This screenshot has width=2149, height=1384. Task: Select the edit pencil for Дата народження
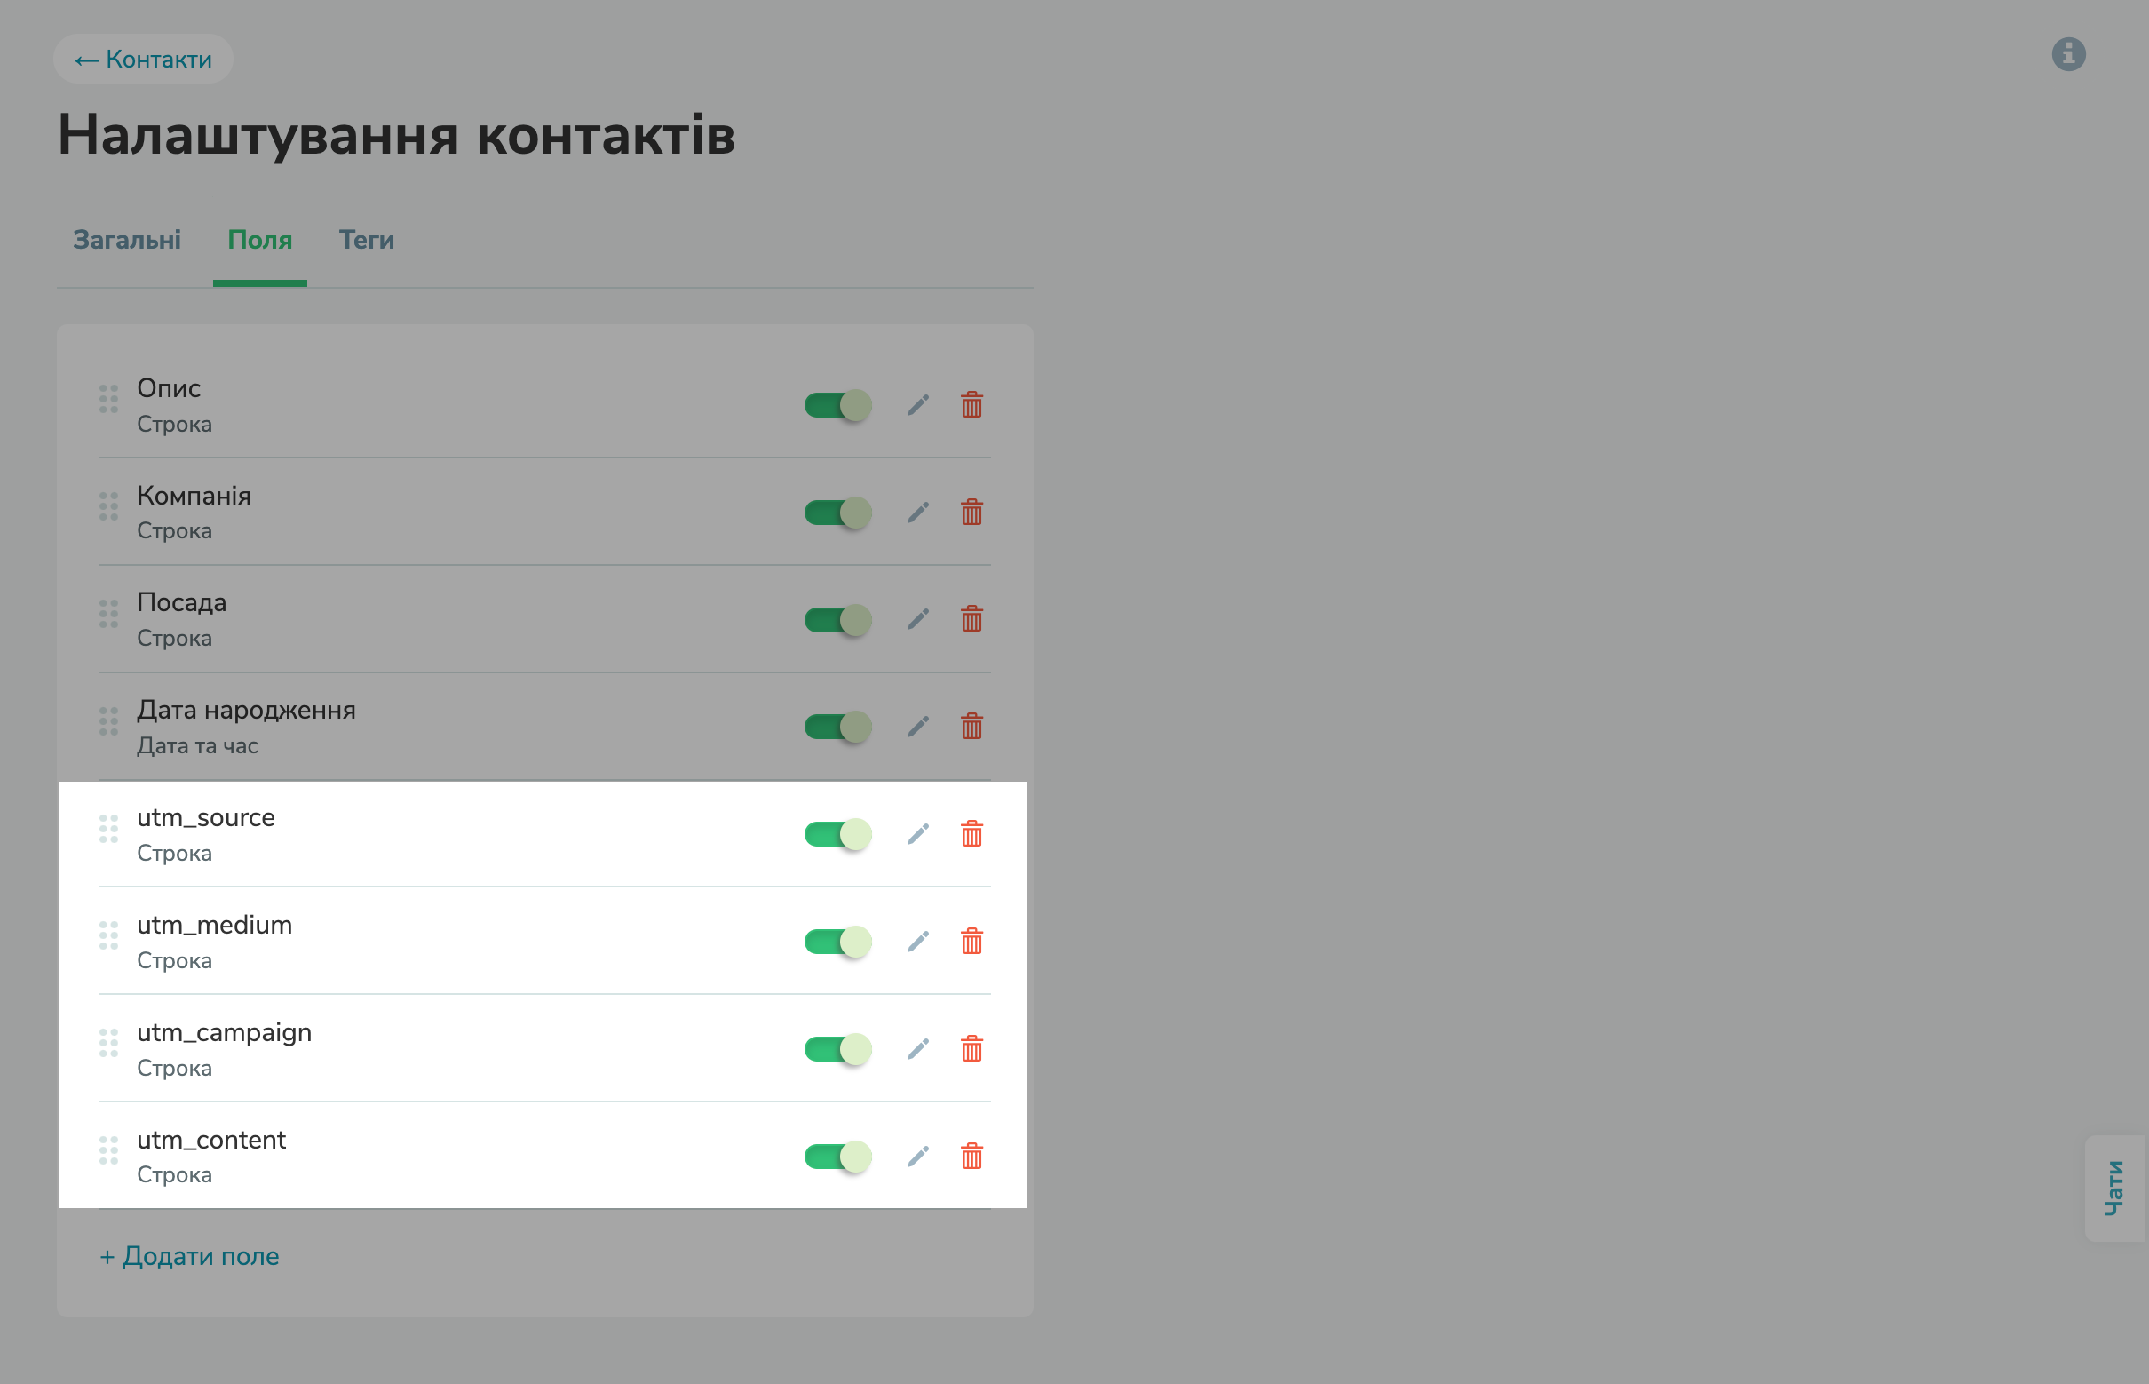click(x=918, y=727)
